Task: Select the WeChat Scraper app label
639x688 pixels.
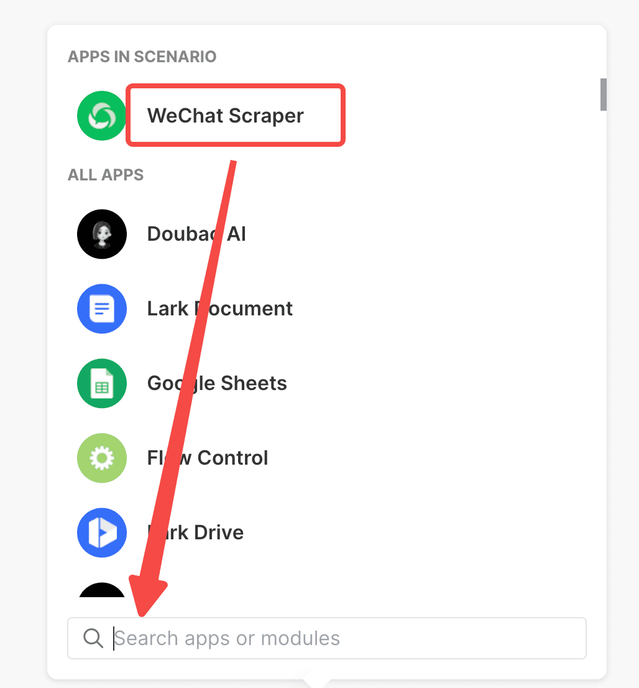Action: pyautogui.click(x=226, y=116)
